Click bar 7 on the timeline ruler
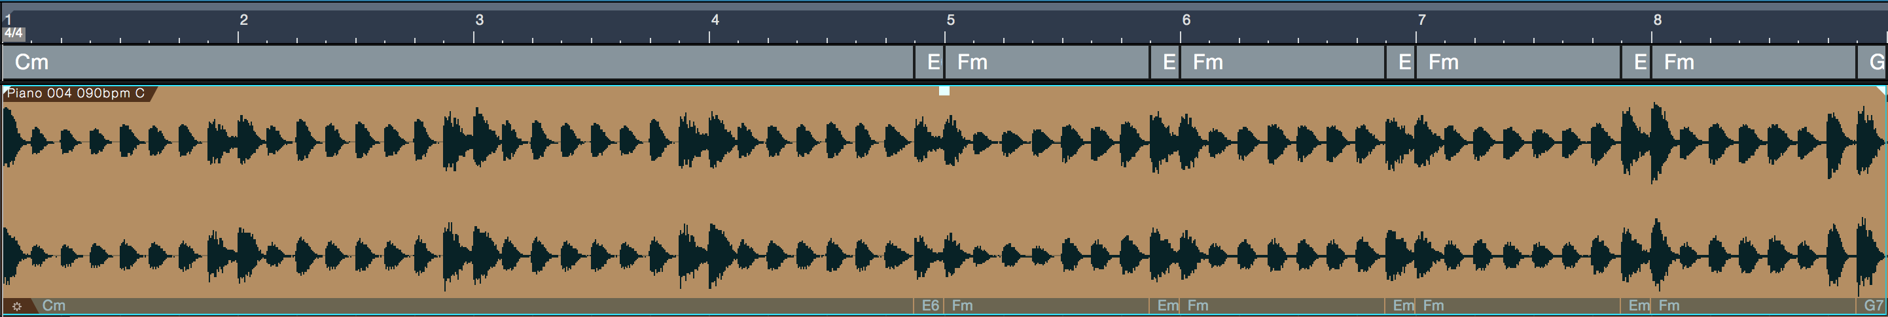Viewport: 1888px width, 317px height. (1422, 20)
